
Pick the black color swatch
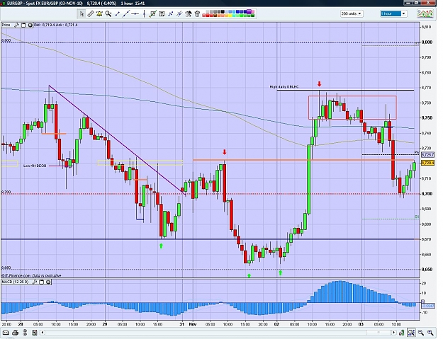click(x=223, y=11)
